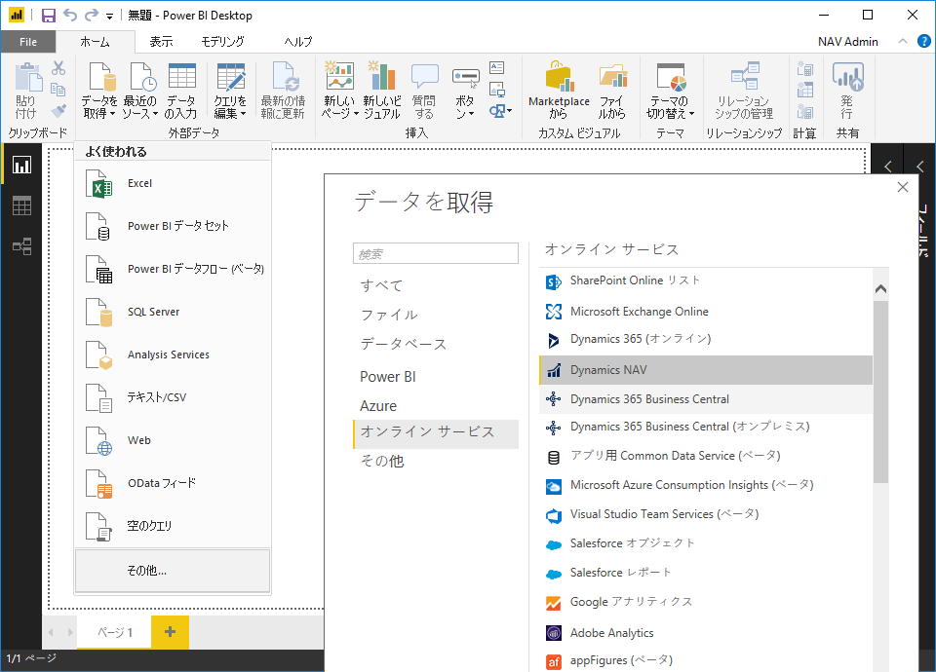
Task: Switch to the Report view icon
Action: 22,165
